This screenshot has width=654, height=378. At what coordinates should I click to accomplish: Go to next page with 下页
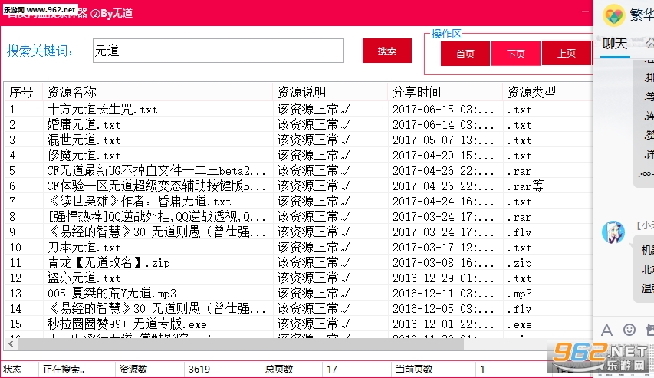click(516, 54)
